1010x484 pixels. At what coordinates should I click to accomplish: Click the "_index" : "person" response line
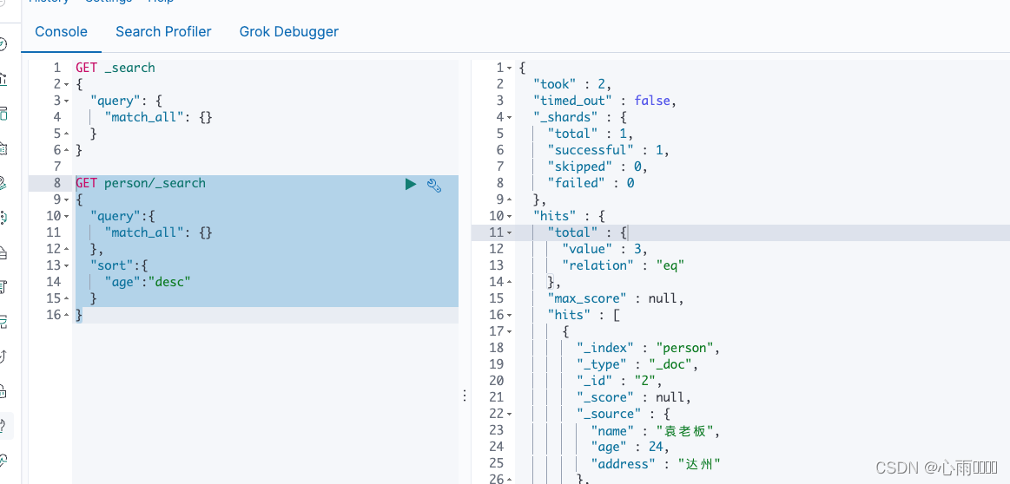(x=648, y=348)
